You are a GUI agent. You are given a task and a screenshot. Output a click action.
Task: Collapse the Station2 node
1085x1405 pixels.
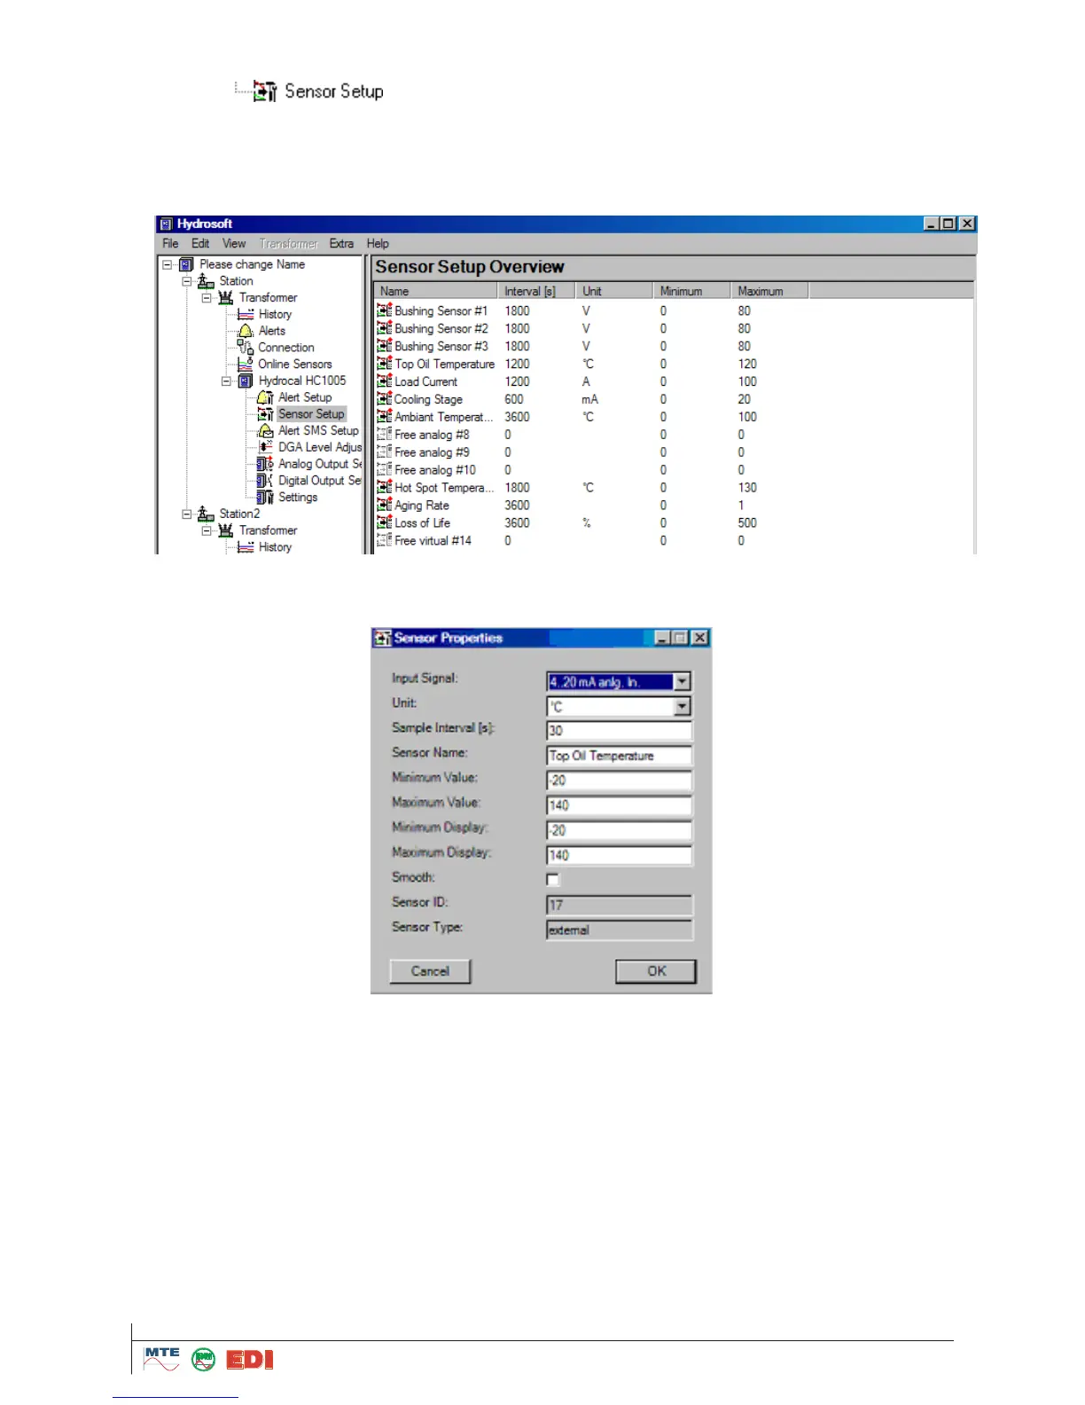click(187, 514)
